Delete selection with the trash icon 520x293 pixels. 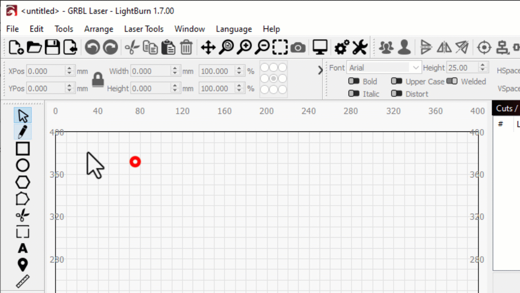coord(186,48)
